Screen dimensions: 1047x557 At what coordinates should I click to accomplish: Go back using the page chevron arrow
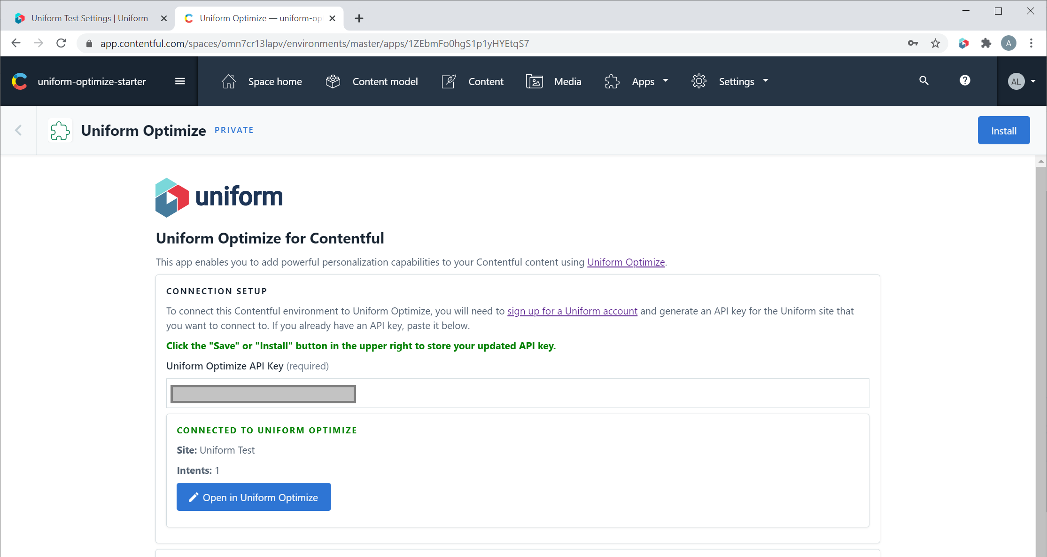click(19, 130)
